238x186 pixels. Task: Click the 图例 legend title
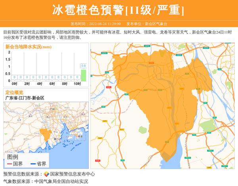(x=13, y=157)
